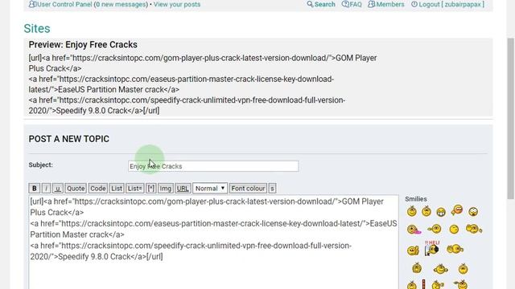This screenshot has height=289, width=515.
Task: Open the Members link
Action: 386,4
